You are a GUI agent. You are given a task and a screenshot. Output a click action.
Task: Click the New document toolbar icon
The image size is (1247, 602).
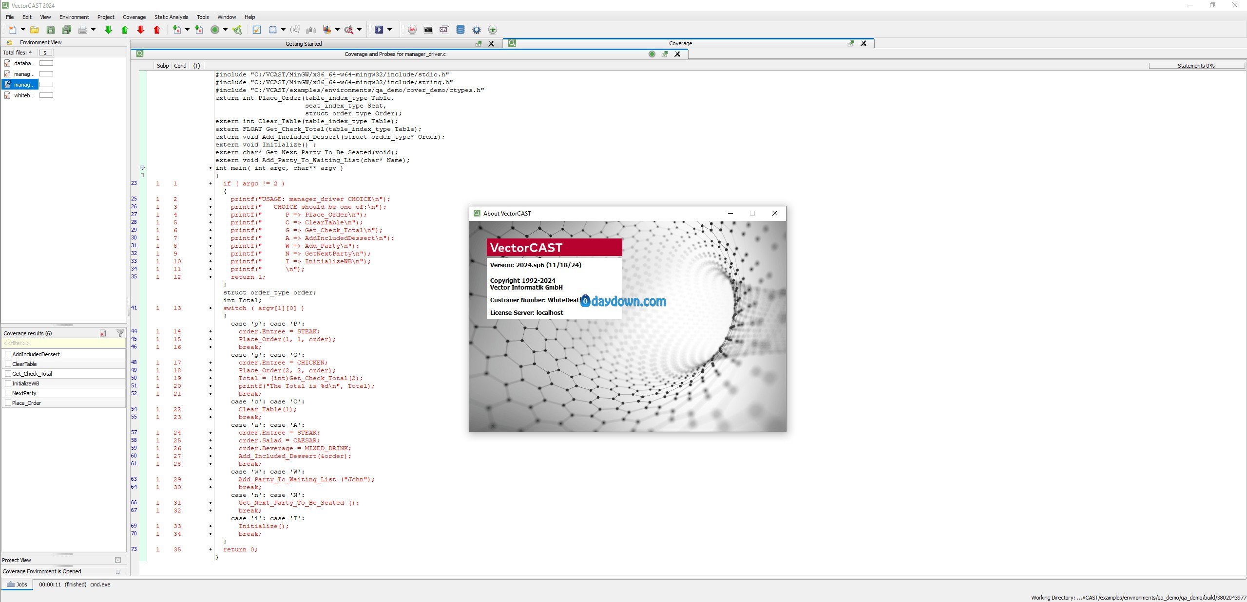pos(12,30)
